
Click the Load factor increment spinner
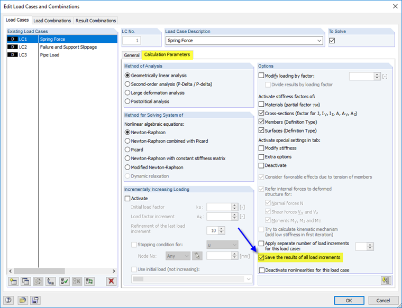(x=234, y=217)
